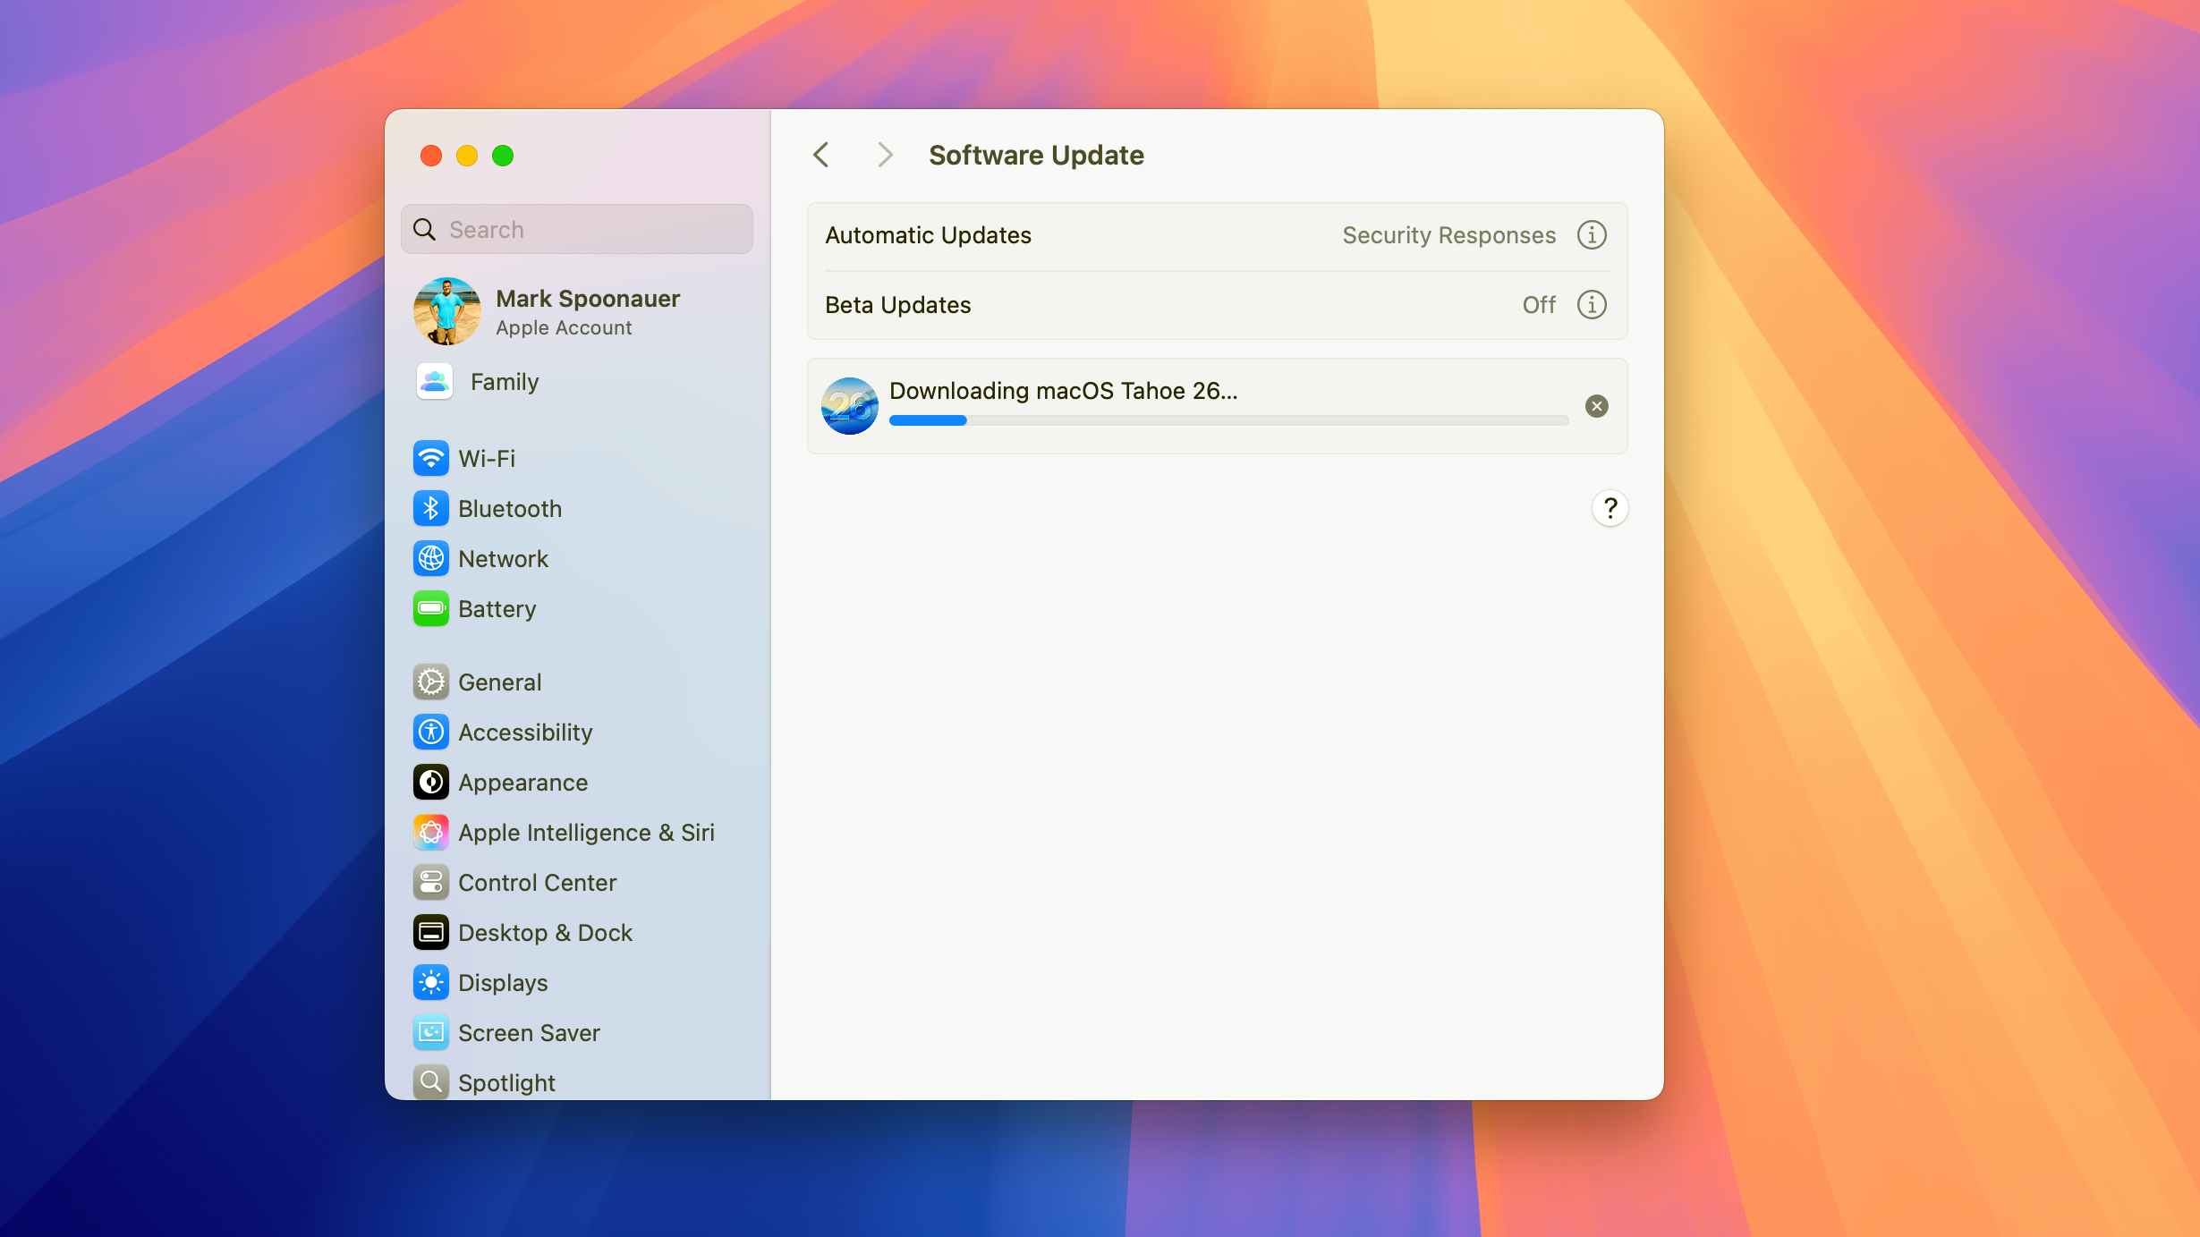Navigate back with the left chevron
Image resolution: width=2200 pixels, height=1237 pixels.
[x=820, y=154]
